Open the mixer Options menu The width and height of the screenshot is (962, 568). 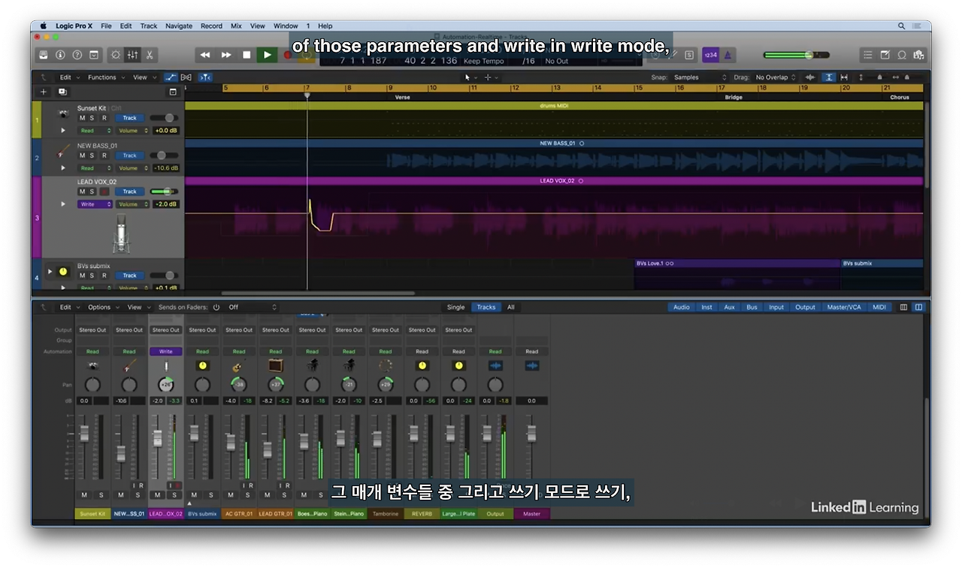coord(102,307)
